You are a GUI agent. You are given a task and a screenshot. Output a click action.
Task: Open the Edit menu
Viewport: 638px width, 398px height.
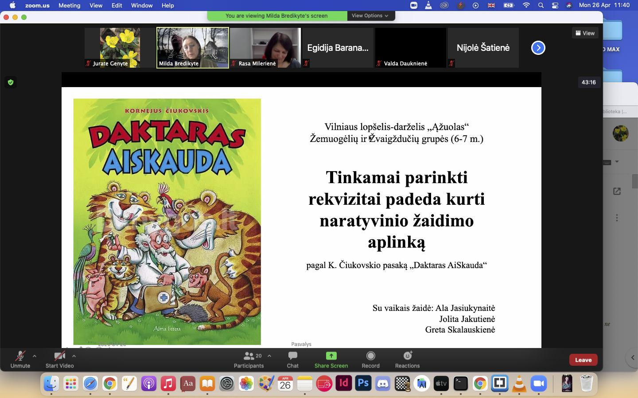point(117,5)
